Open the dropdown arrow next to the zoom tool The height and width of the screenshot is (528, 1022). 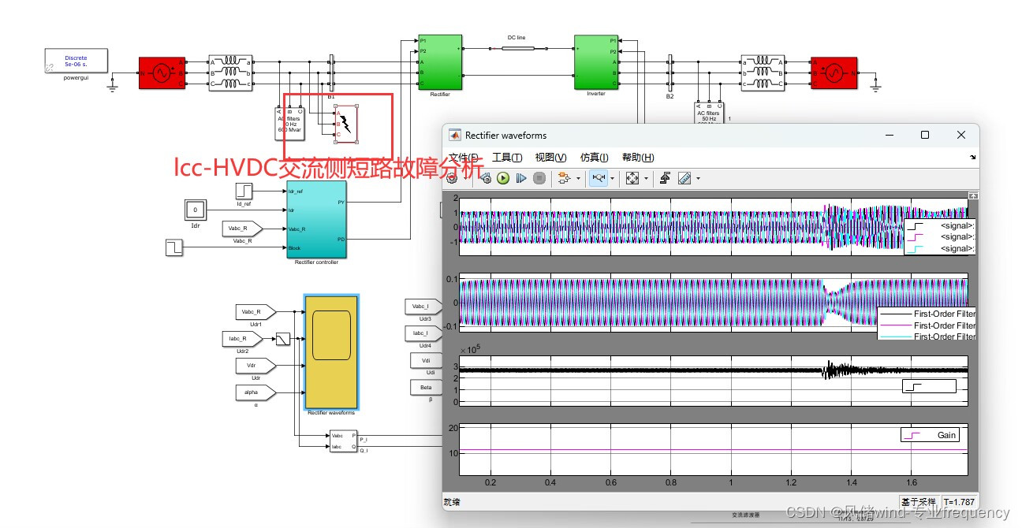[x=613, y=177]
